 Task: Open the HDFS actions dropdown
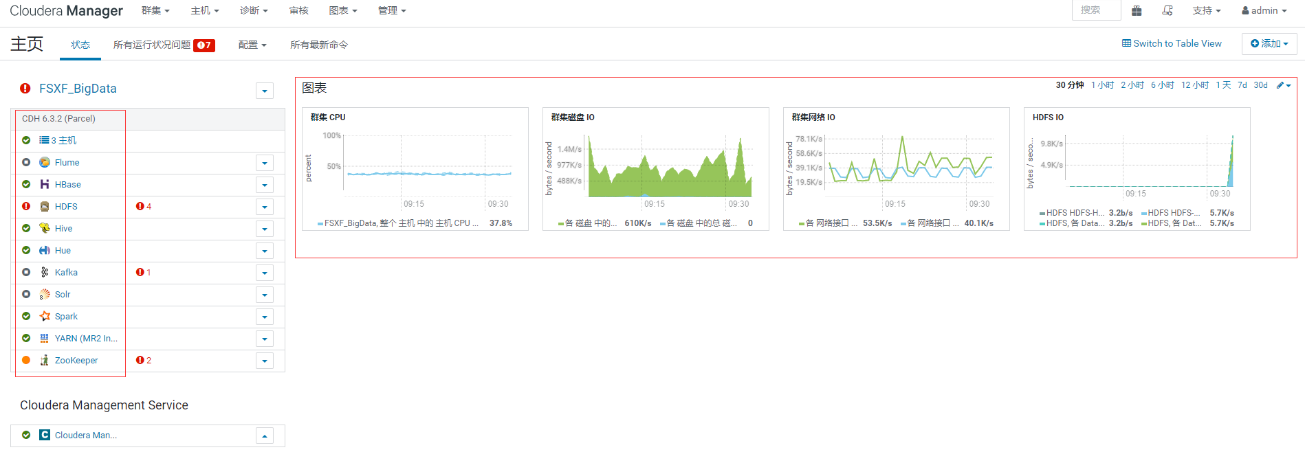click(265, 207)
